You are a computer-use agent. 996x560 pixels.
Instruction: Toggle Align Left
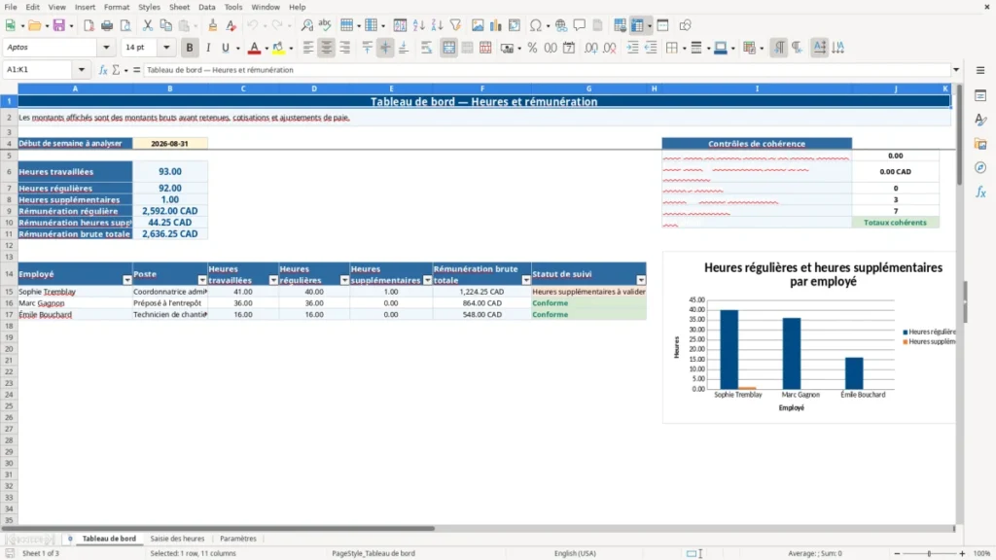click(x=308, y=48)
